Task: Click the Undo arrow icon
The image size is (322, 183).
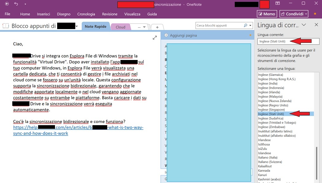Action: click(16, 4)
